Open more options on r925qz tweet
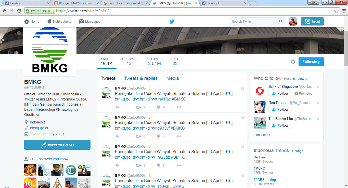The width and height of the screenshot is (348, 188). coord(179,165)
